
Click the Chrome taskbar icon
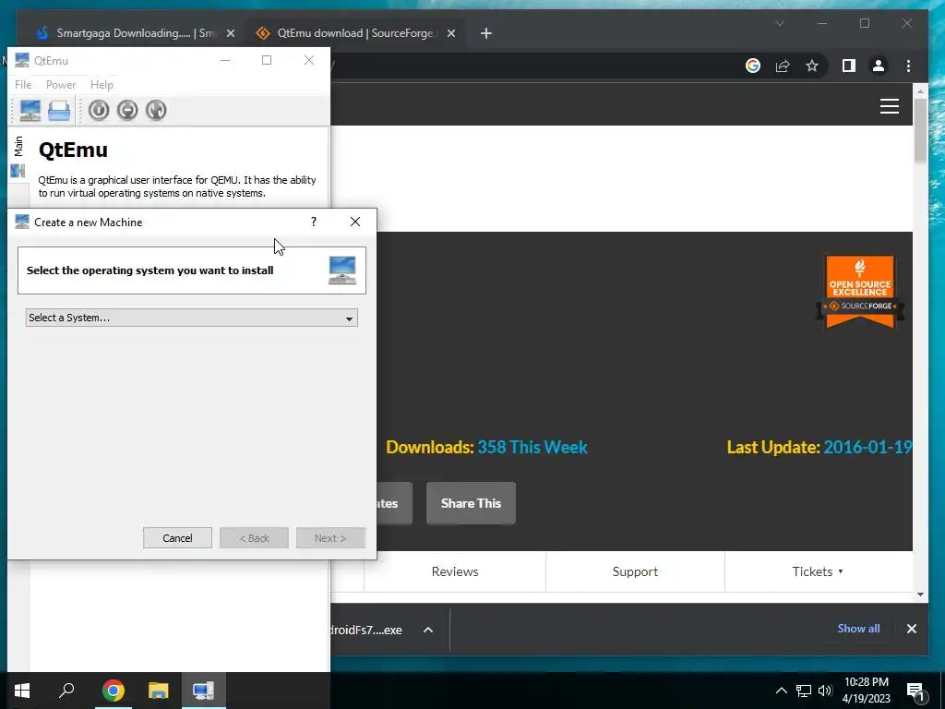113,691
